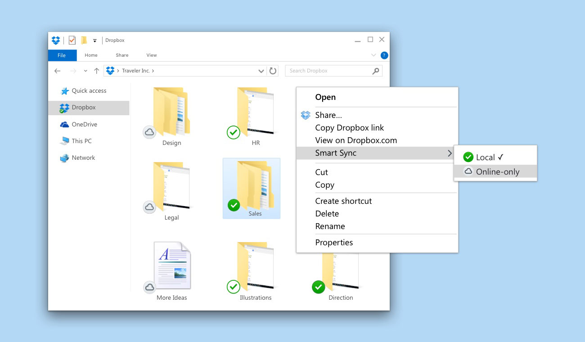Switch to the View ribbon tab

click(151, 55)
